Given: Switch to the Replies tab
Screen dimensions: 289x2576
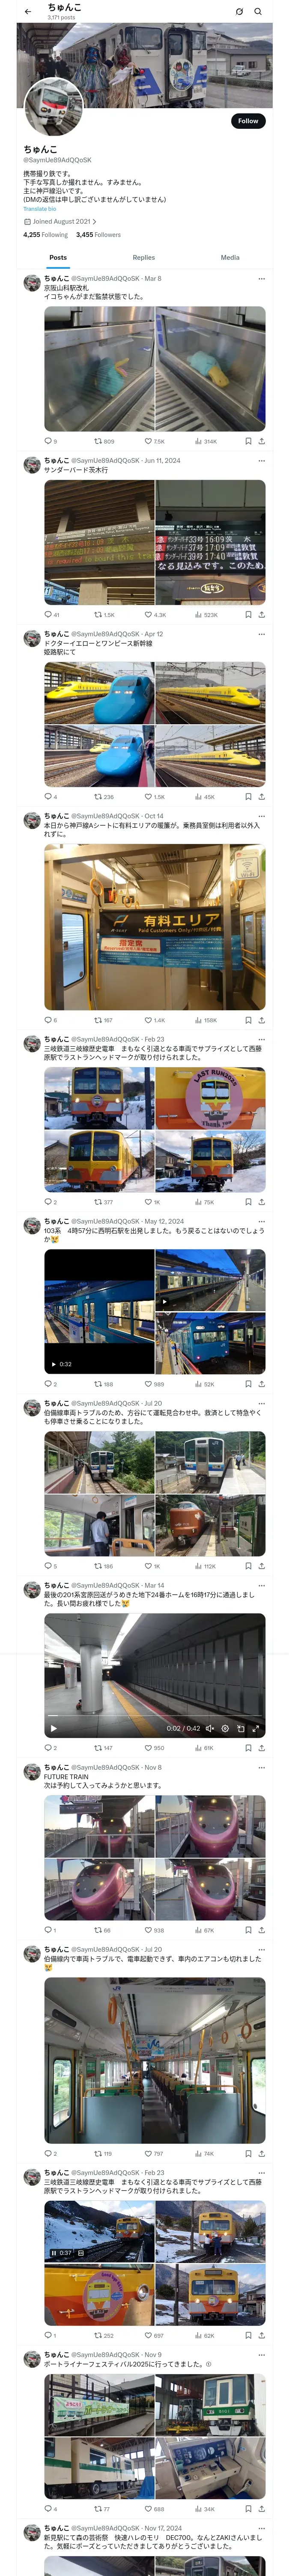Looking at the screenshot, I should (x=143, y=257).
